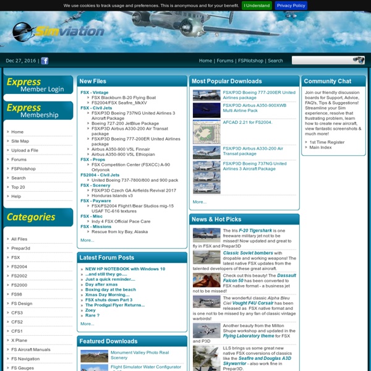Open the Privacy Policy button
Image resolution: width=371 pixels, height=371 pixels.
[291, 6]
